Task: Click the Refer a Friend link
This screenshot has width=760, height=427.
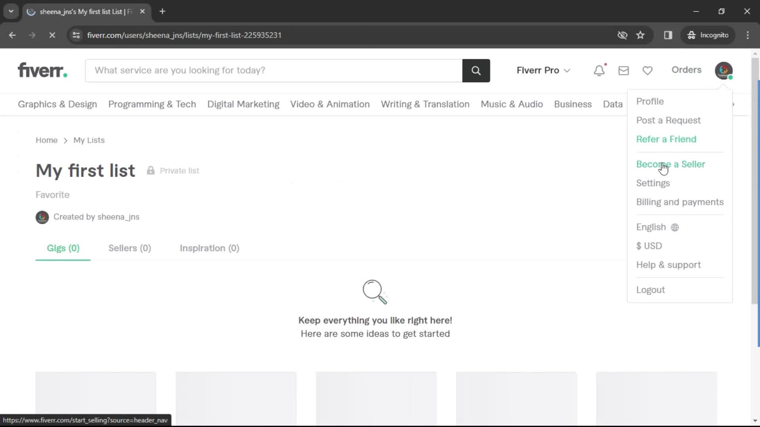Action: click(x=667, y=139)
